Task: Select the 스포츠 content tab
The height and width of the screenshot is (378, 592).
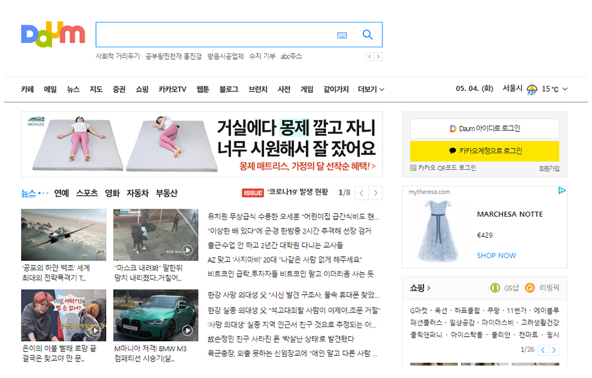Action: (87, 193)
